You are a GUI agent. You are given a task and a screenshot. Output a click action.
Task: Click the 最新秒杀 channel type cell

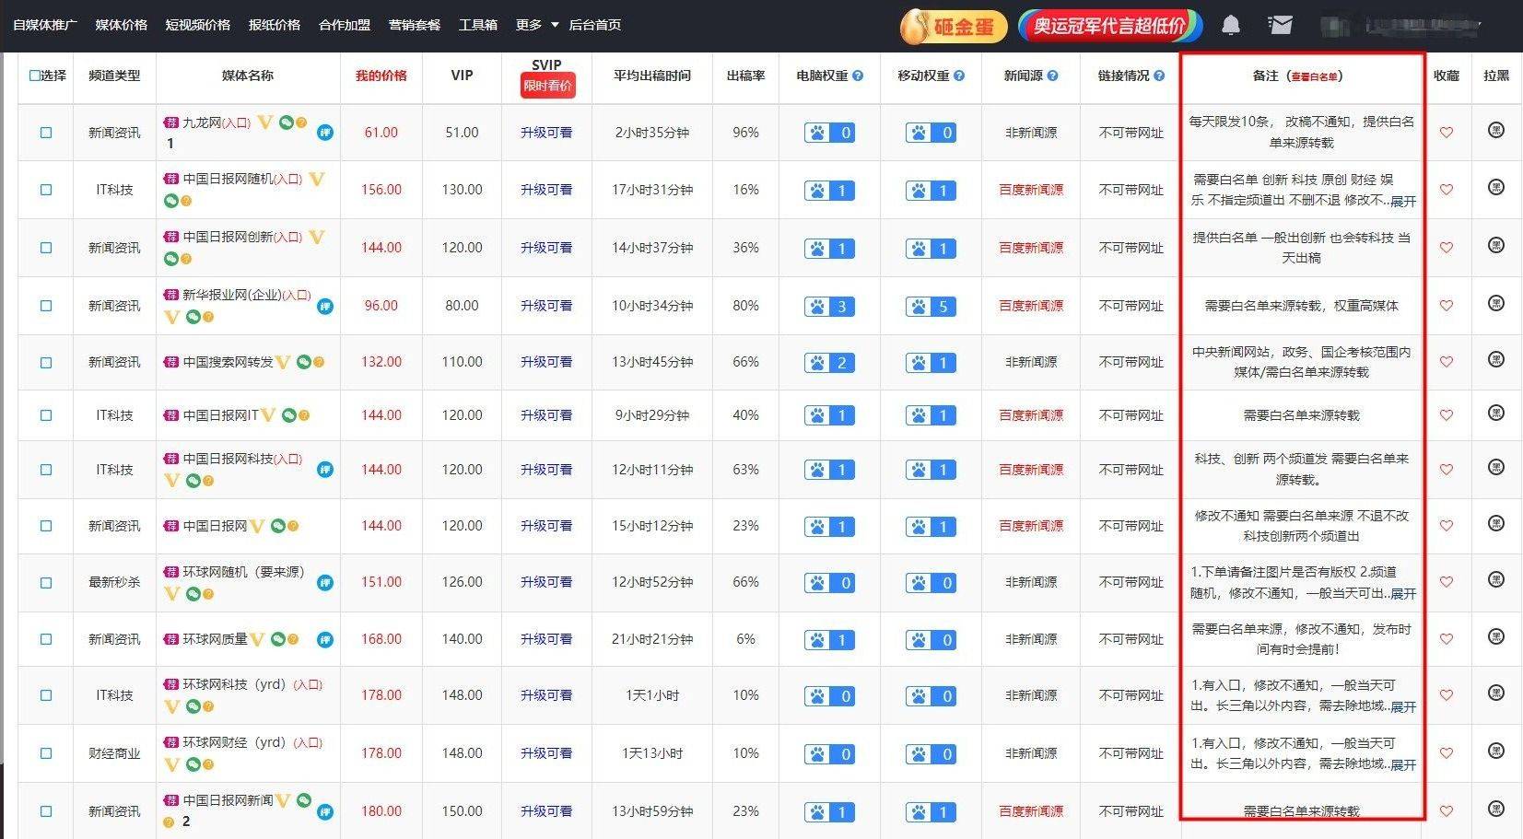[115, 583]
